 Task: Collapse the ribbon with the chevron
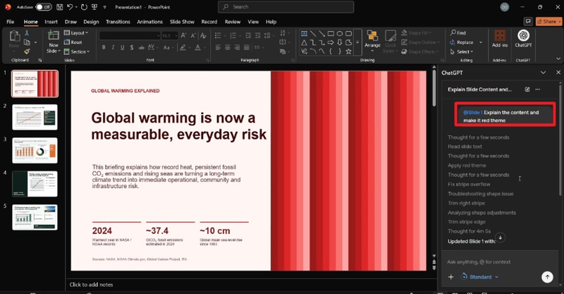click(558, 59)
